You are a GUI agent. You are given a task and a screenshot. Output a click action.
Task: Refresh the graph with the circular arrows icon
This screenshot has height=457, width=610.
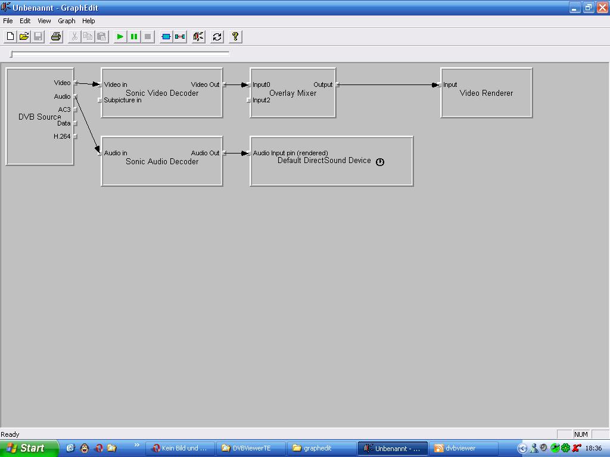(x=217, y=36)
